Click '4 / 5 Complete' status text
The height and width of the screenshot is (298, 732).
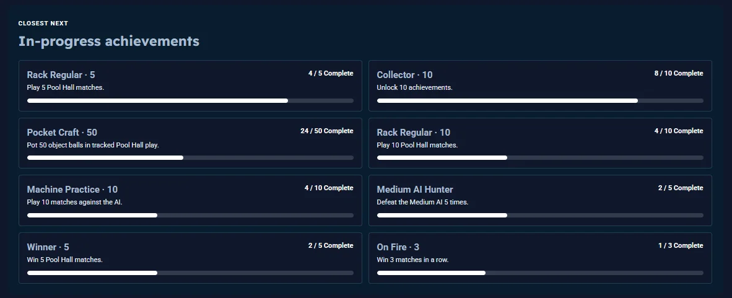pos(331,73)
